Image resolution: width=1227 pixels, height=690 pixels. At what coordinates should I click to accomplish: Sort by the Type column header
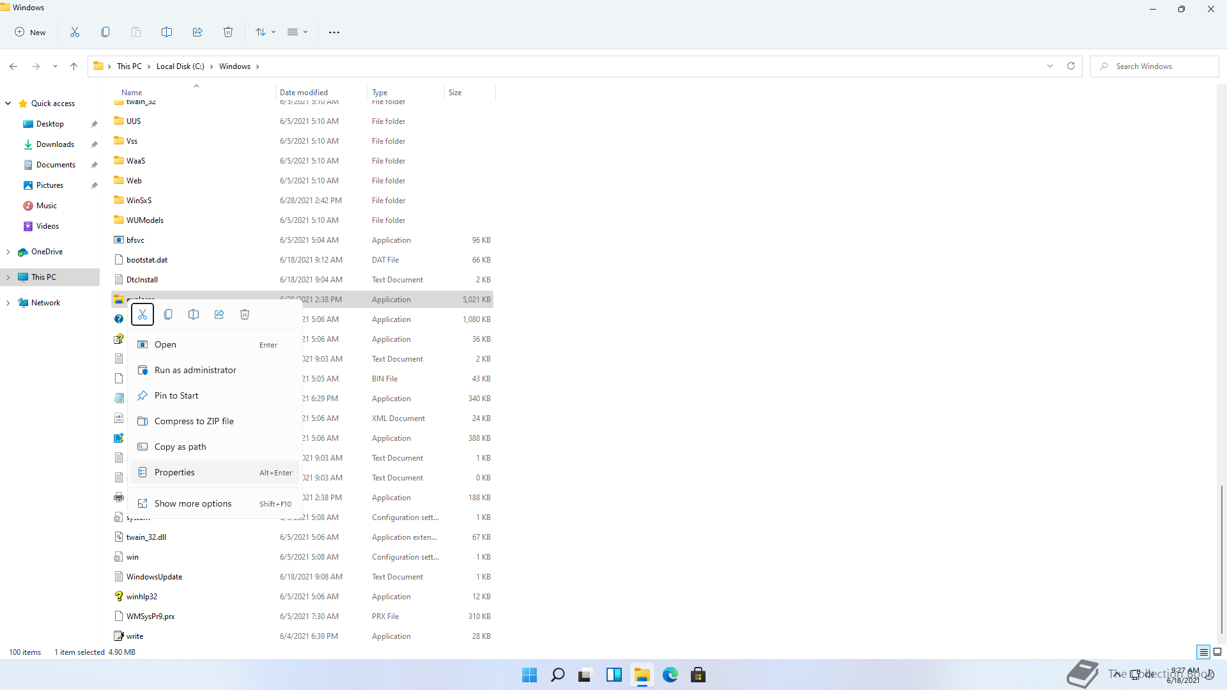pyautogui.click(x=406, y=93)
